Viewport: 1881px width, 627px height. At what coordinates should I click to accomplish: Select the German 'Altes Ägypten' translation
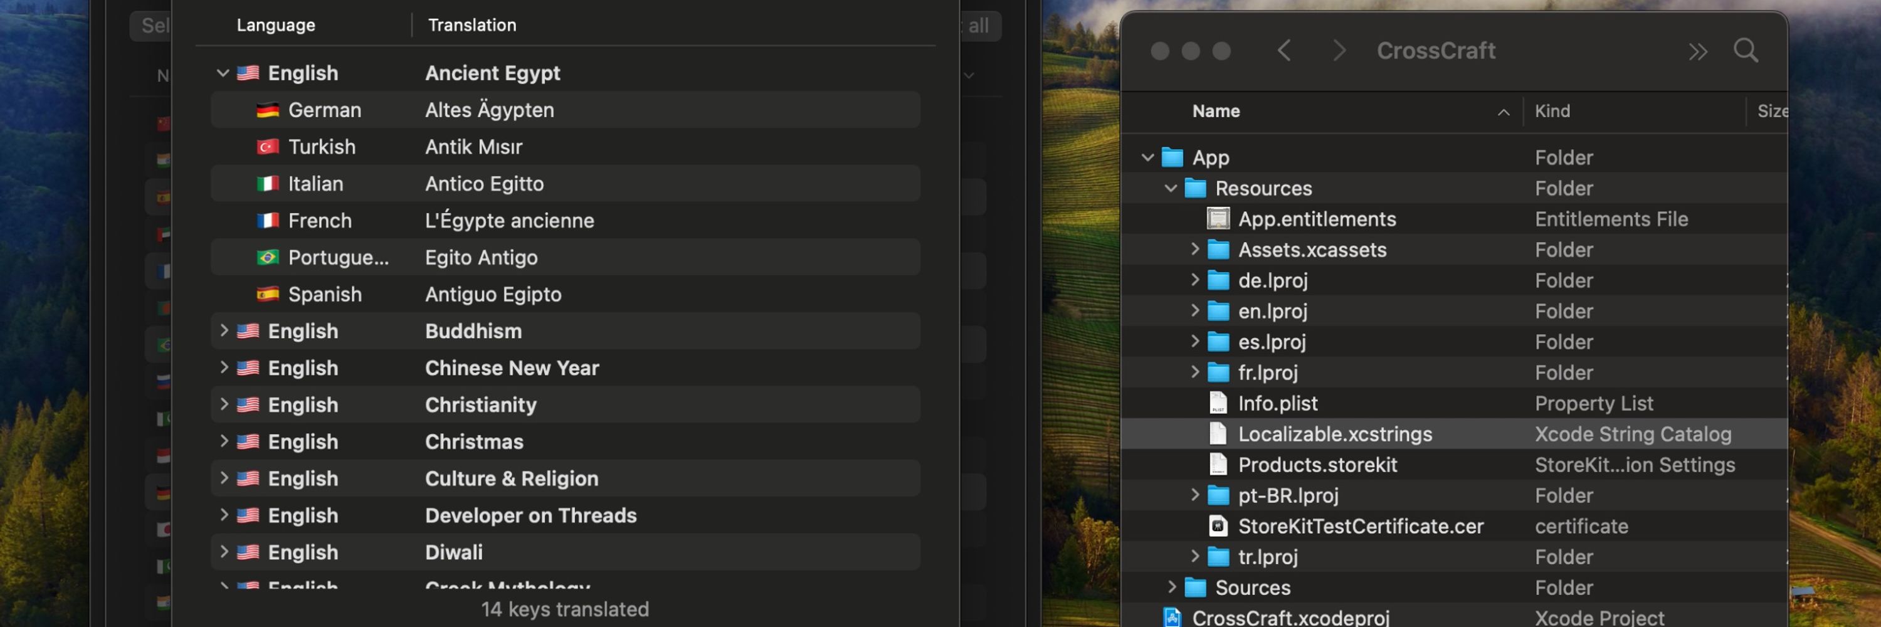[489, 110]
